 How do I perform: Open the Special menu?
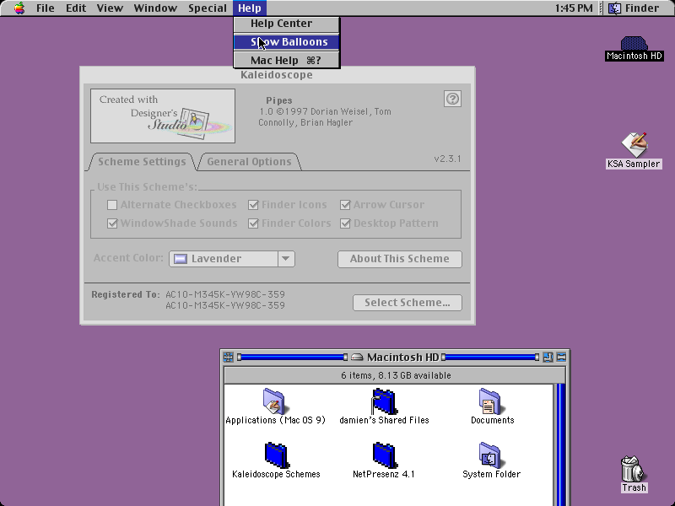pyautogui.click(x=207, y=8)
